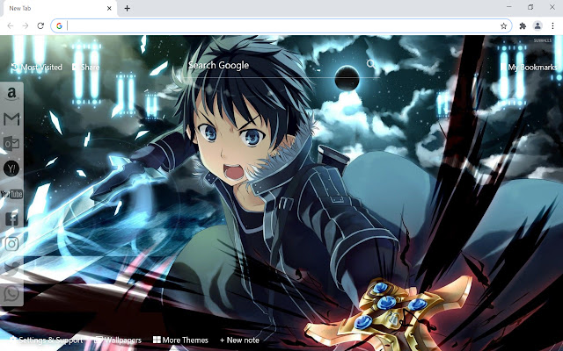Go back to previous page

(x=11, y=25)
